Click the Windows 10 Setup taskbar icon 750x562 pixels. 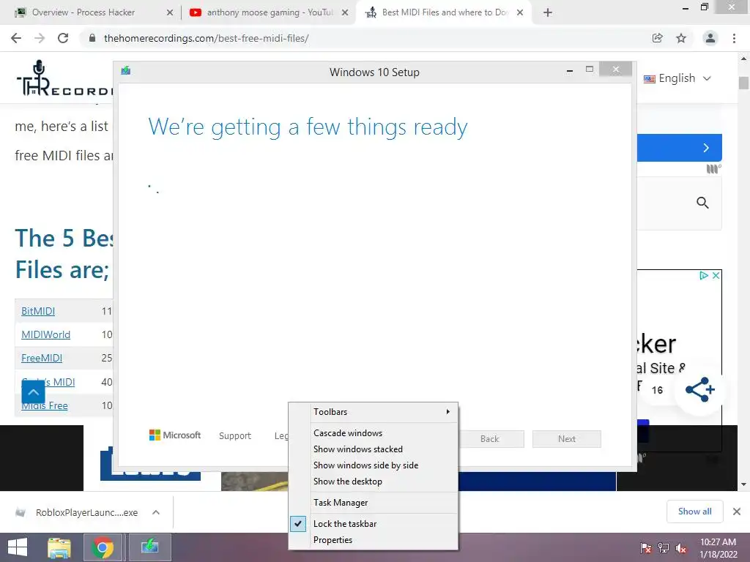click(x=149, y=547)
